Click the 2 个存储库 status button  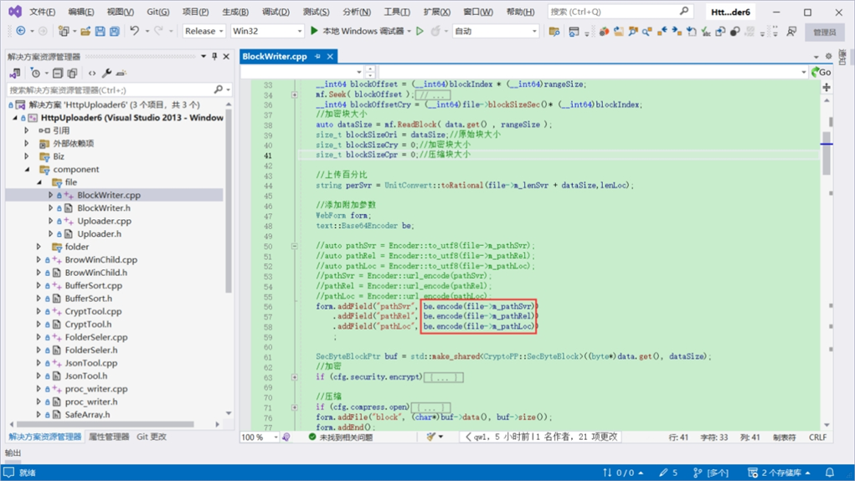point(779,473)
